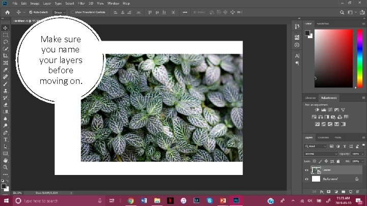Screen dimensions: 367x206
Task: Toggle Lock image pixels
Action: click(x=320, y=161)
